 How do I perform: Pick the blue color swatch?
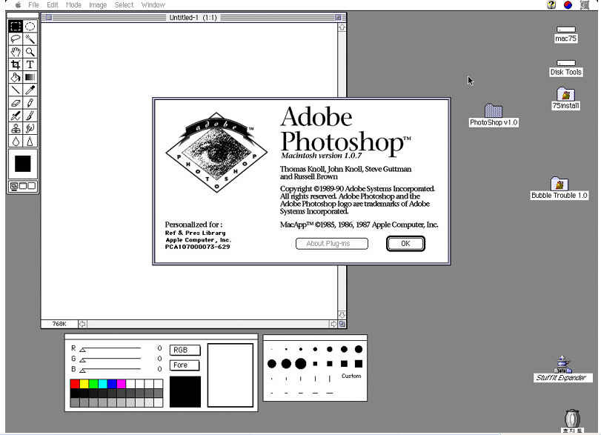[112, 384]
